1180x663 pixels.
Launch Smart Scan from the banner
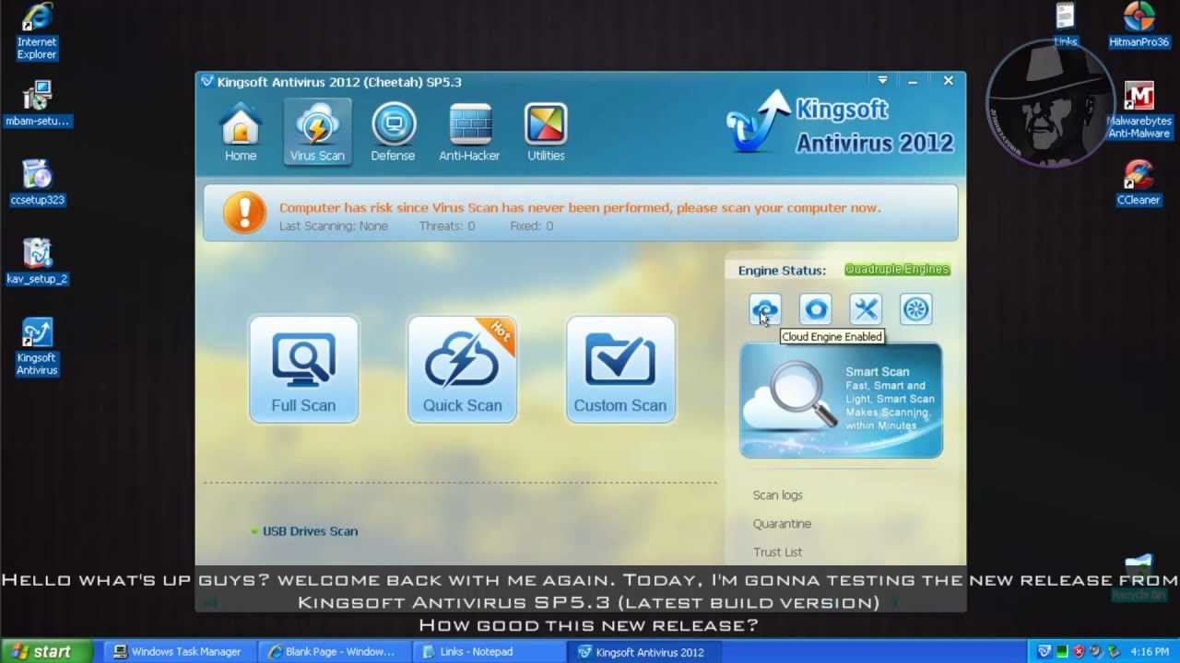click(x=841, y=401)
